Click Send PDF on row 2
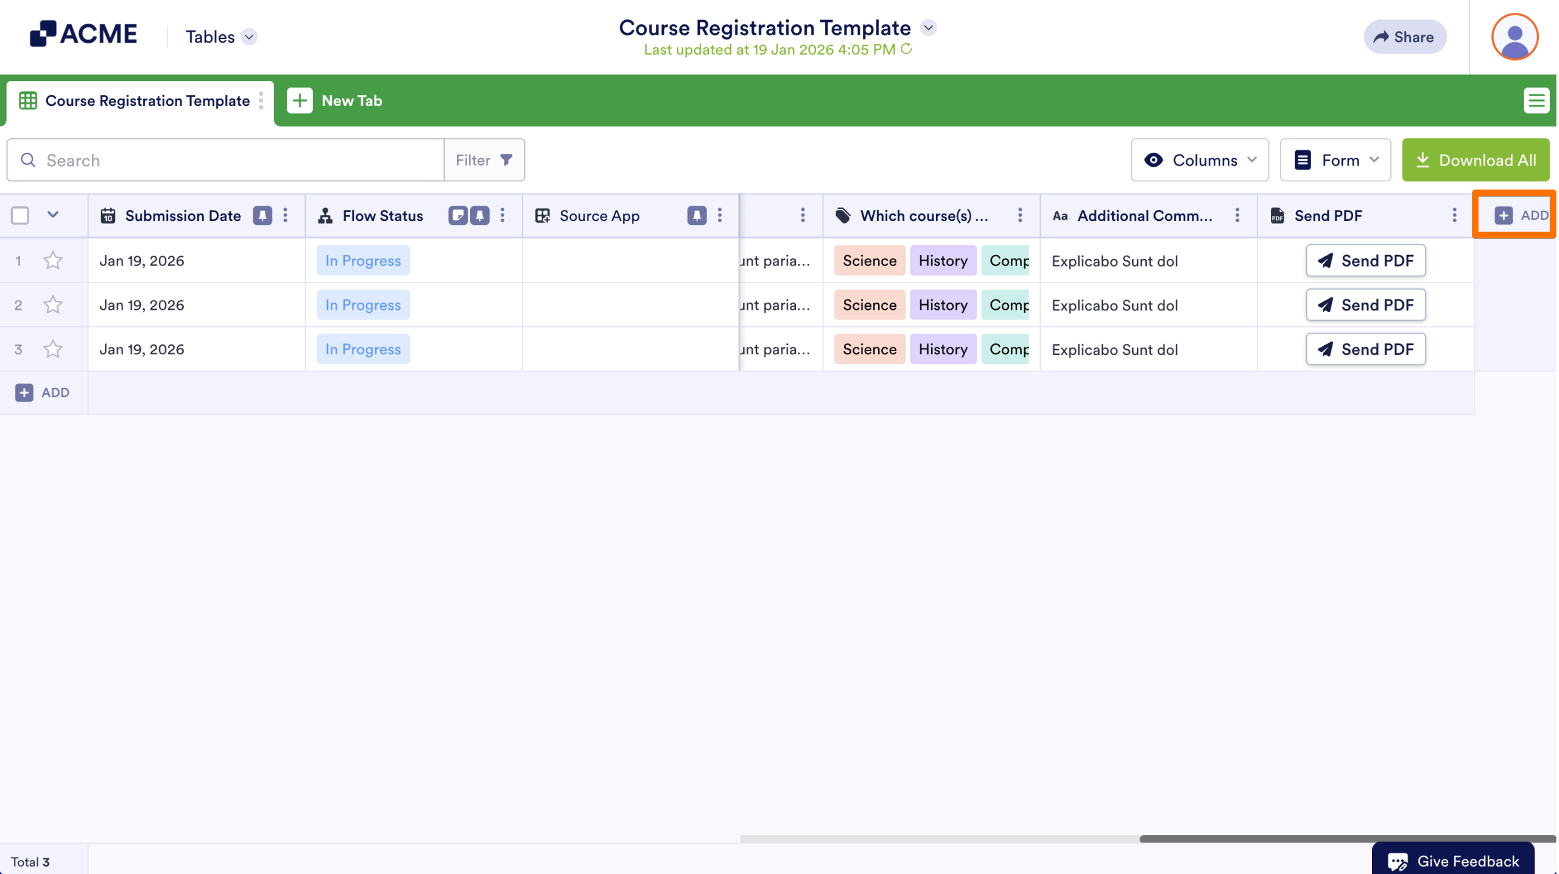1559x874 pixels. coord(1365,305)
